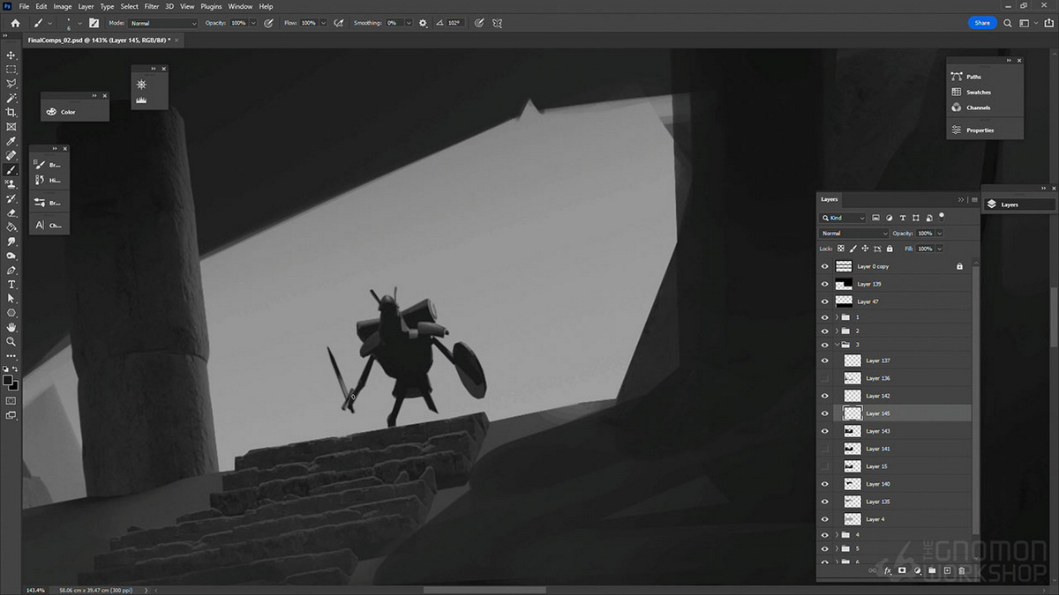
Task: Select the Healing Brush tool
Action: click(11, 155)
